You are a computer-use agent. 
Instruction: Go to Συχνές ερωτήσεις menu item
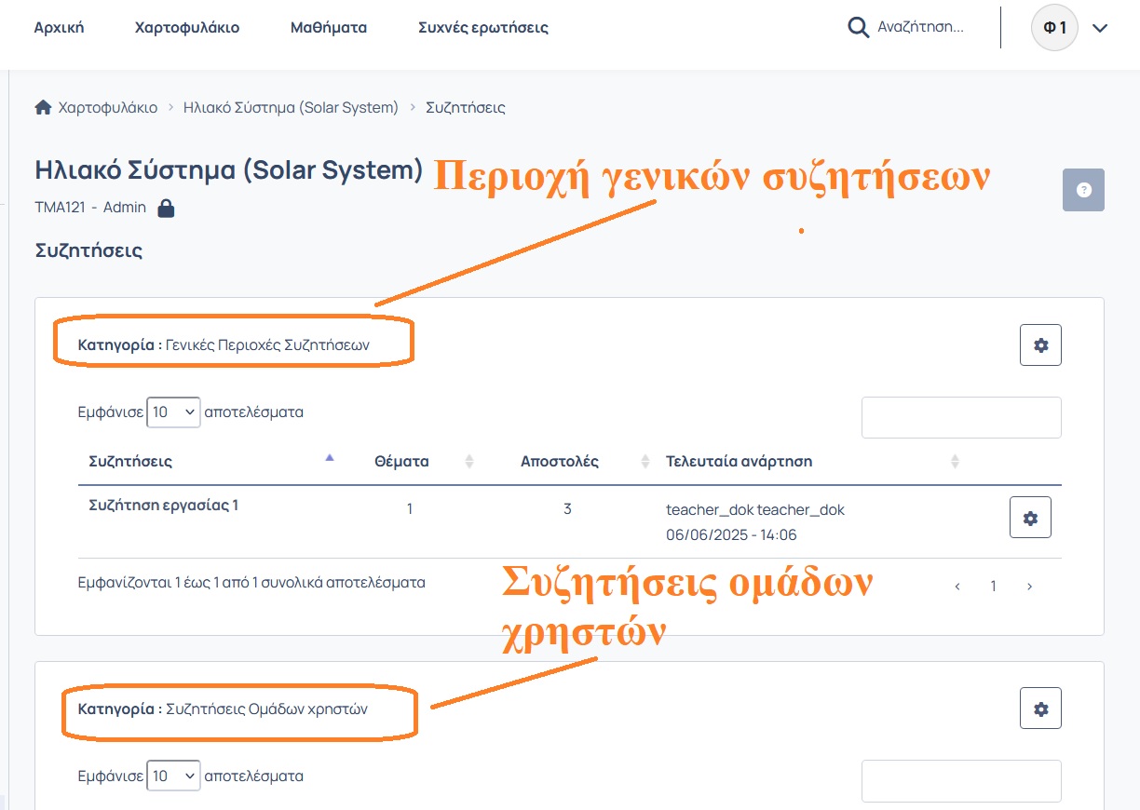(483, 28)
